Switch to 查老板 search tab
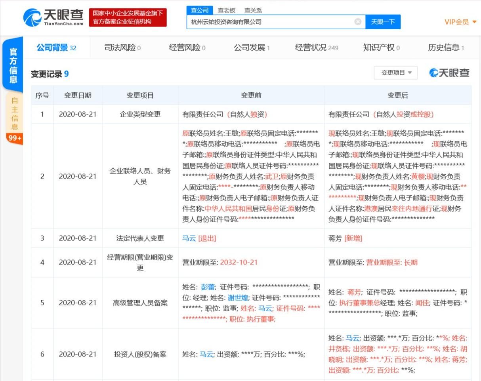This screenshot has height=381, width=481. 226,10
